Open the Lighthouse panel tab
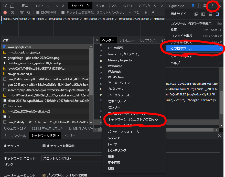225x177 pixels. [x=177, y=6]
